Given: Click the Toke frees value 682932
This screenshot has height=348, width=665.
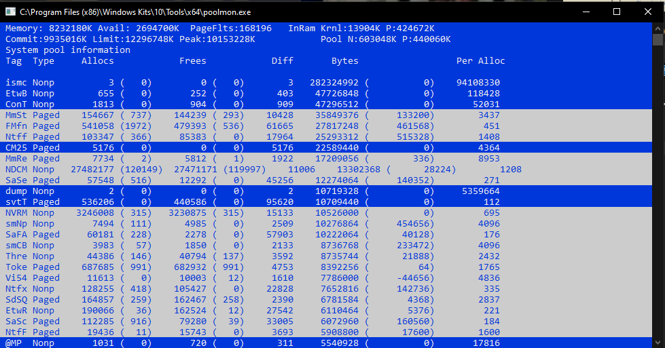Looking at the screenshot, I should tap(190, 267).
